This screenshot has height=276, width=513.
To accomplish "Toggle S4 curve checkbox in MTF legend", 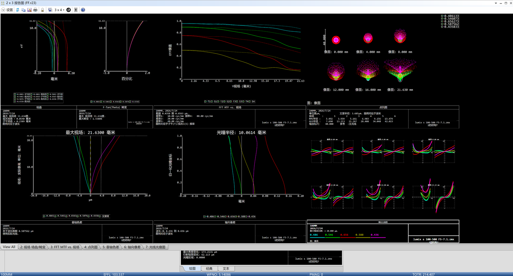I will click(250, 101).
